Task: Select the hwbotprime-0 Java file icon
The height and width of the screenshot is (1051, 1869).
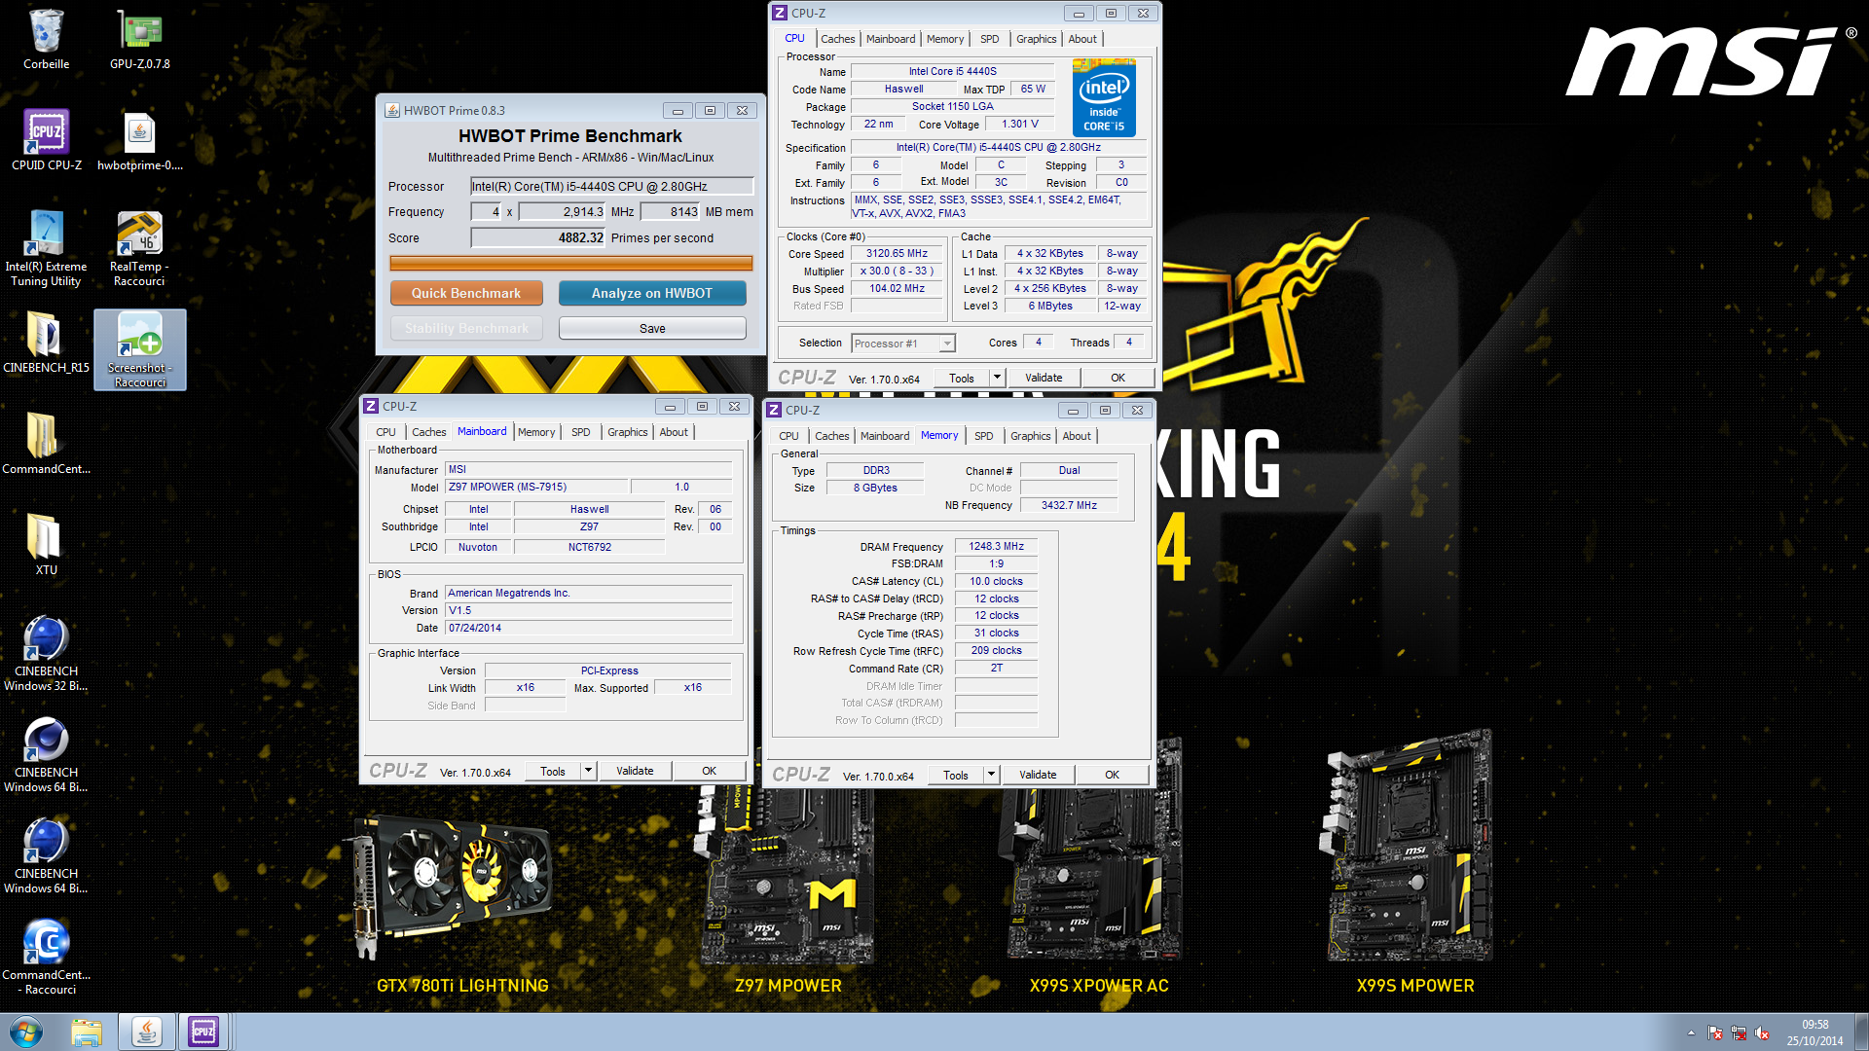Action: (x=139, y=140)
